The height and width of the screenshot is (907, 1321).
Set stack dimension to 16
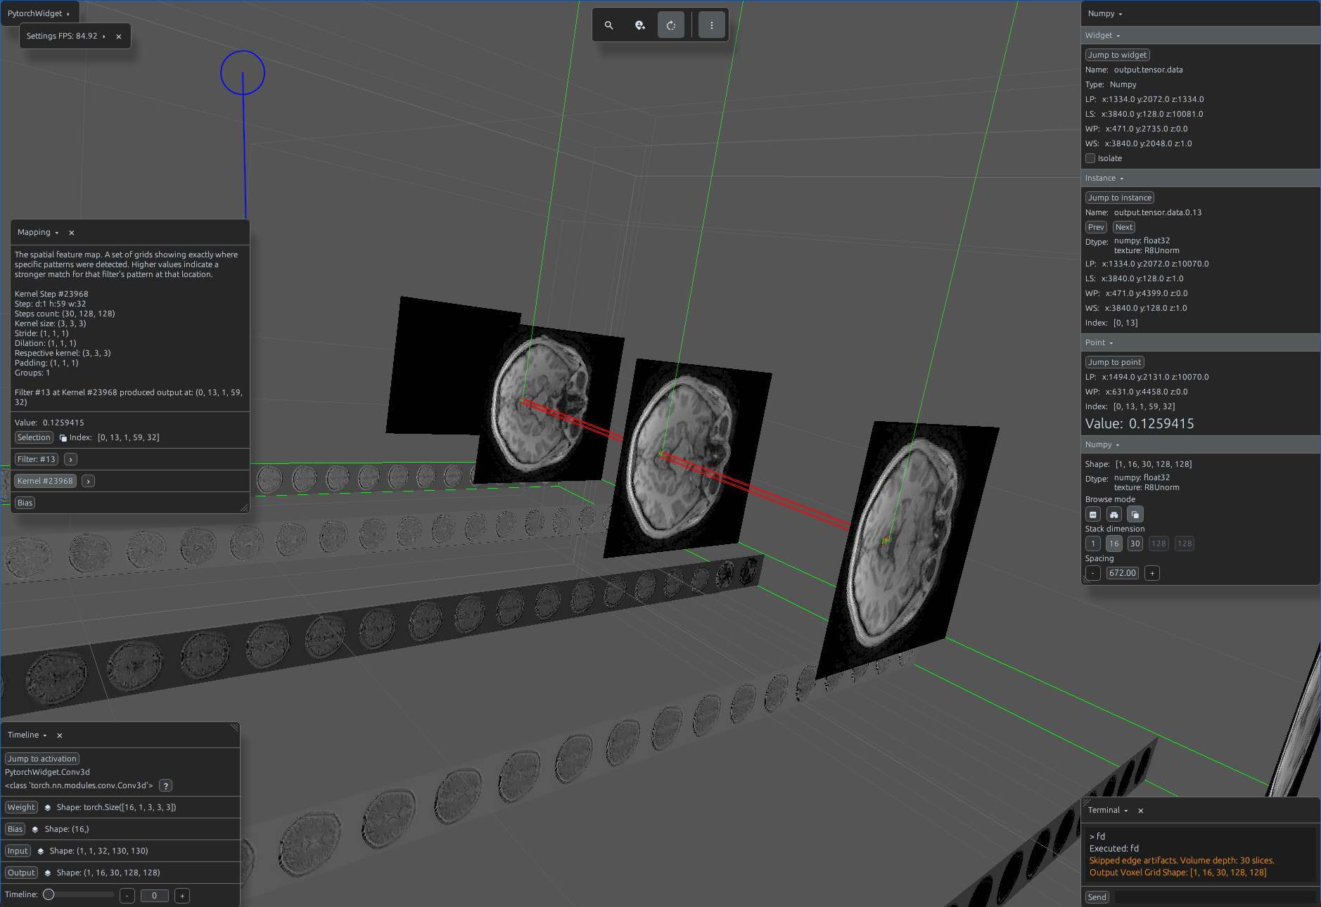[x=1114, y=544]
